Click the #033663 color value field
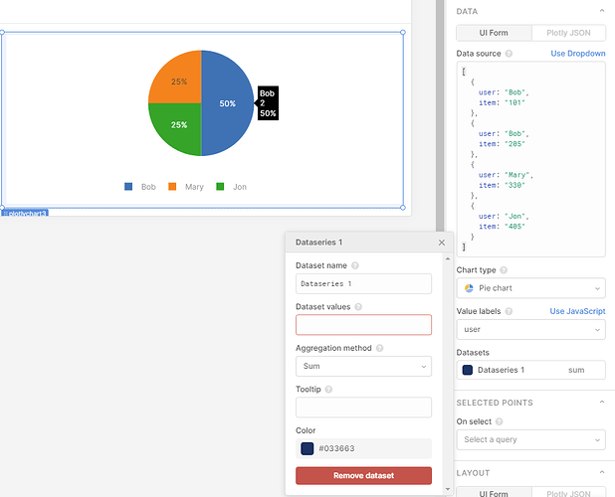The height and width of the screenshot is (497, 615). [363, 448]
